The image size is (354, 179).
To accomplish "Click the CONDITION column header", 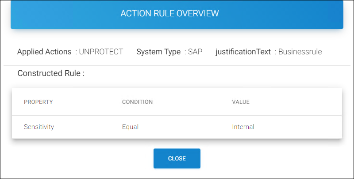I will [x=137, y=102].
